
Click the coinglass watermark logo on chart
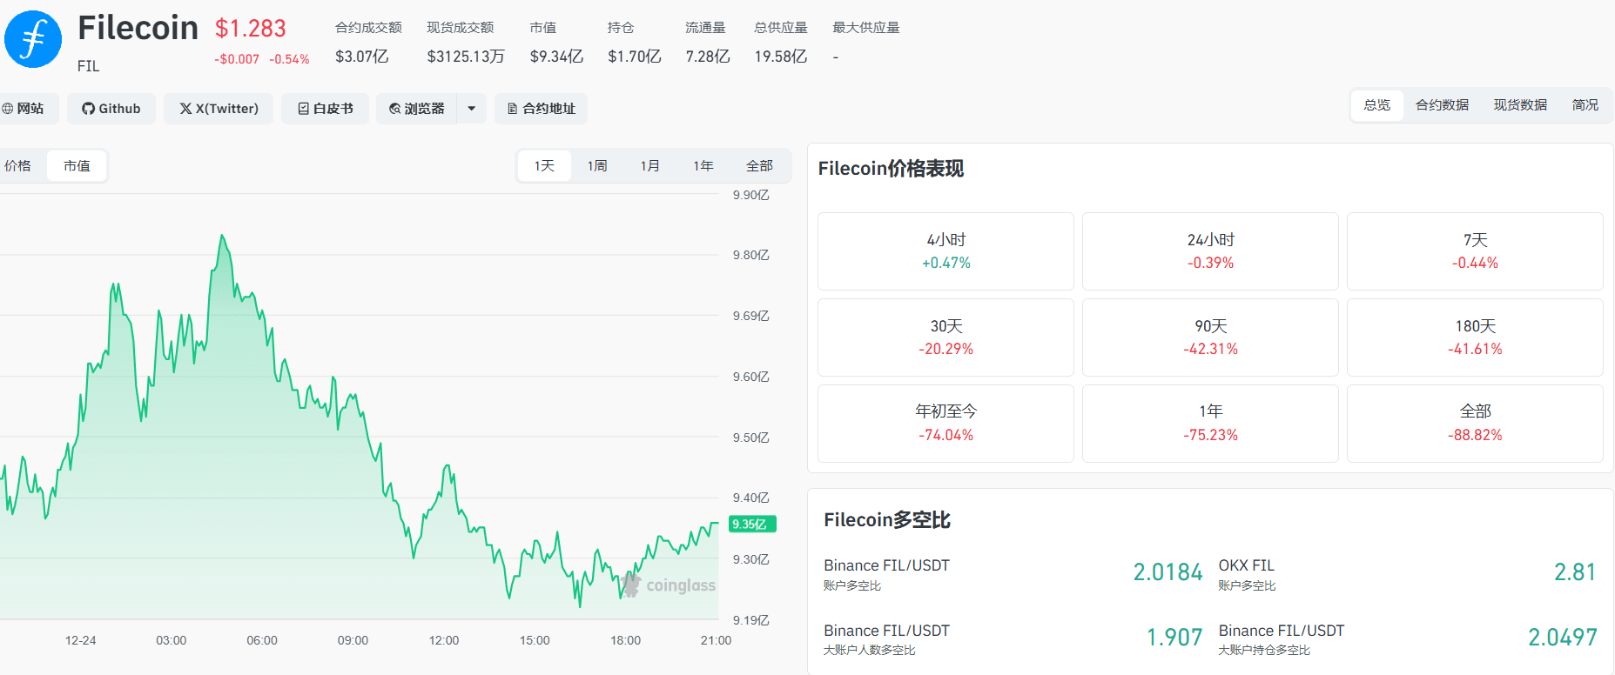(x=669, y=585)
